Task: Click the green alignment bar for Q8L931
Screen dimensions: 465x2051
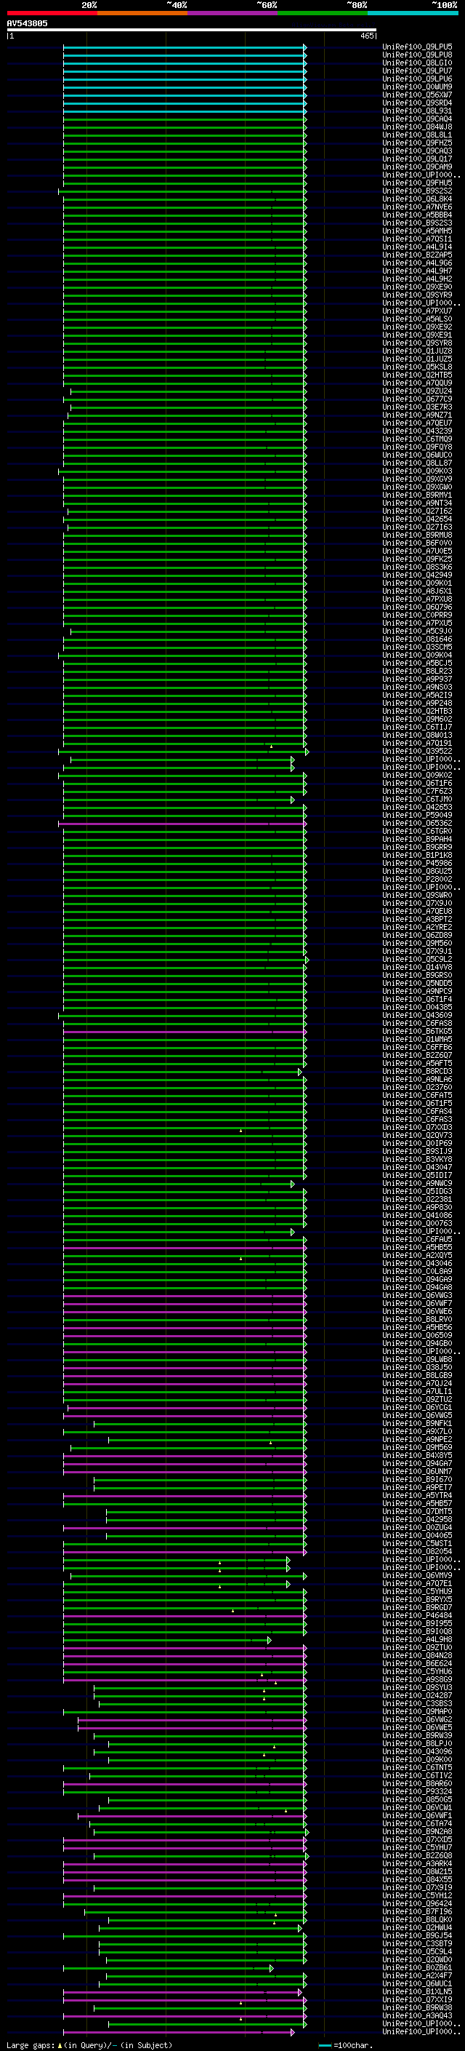Action: 185,111
